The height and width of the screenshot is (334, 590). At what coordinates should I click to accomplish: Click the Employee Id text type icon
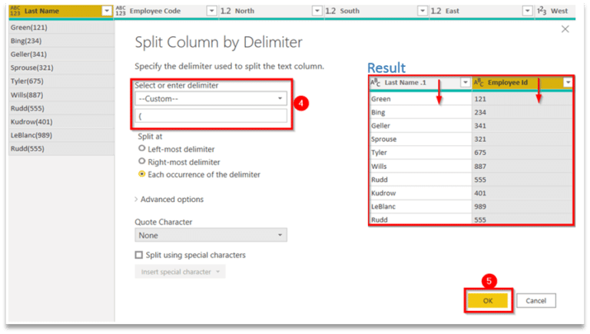click(x=479, y=82)
